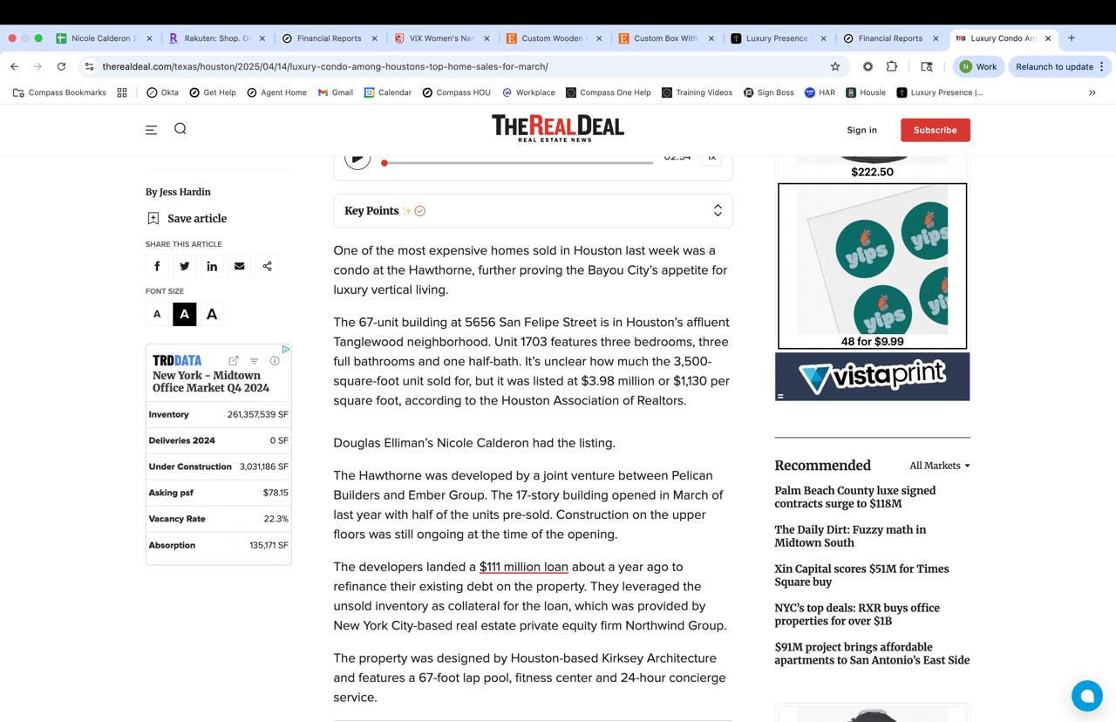Switch to the Luxury Presence tab
Image resolution: width=1116 pixels, height=722 pixels.
click(x=777, y=38)
